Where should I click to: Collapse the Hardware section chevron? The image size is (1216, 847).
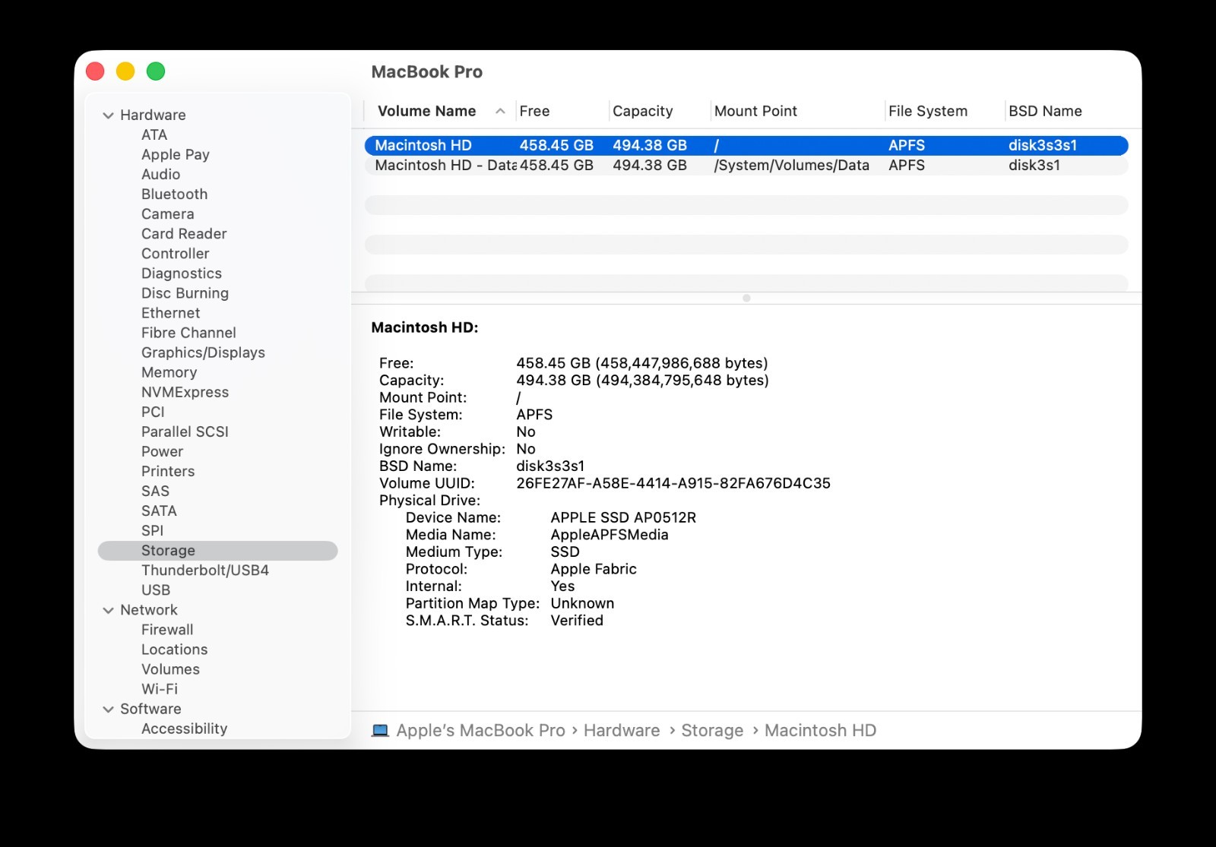tap(108, 115)
